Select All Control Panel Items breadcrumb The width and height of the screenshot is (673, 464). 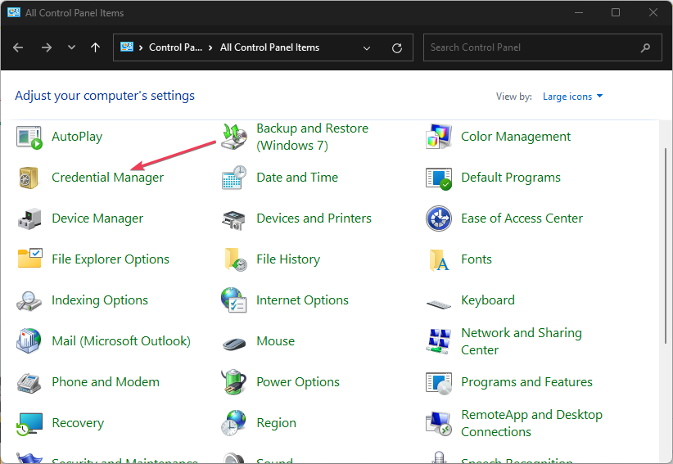[269, 47]
